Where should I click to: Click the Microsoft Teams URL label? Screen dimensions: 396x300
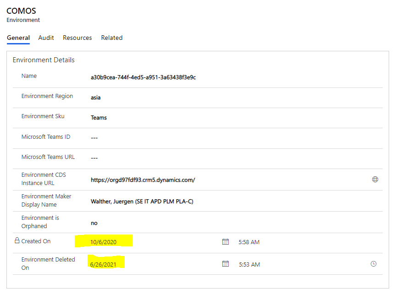(x=48, y=157)
